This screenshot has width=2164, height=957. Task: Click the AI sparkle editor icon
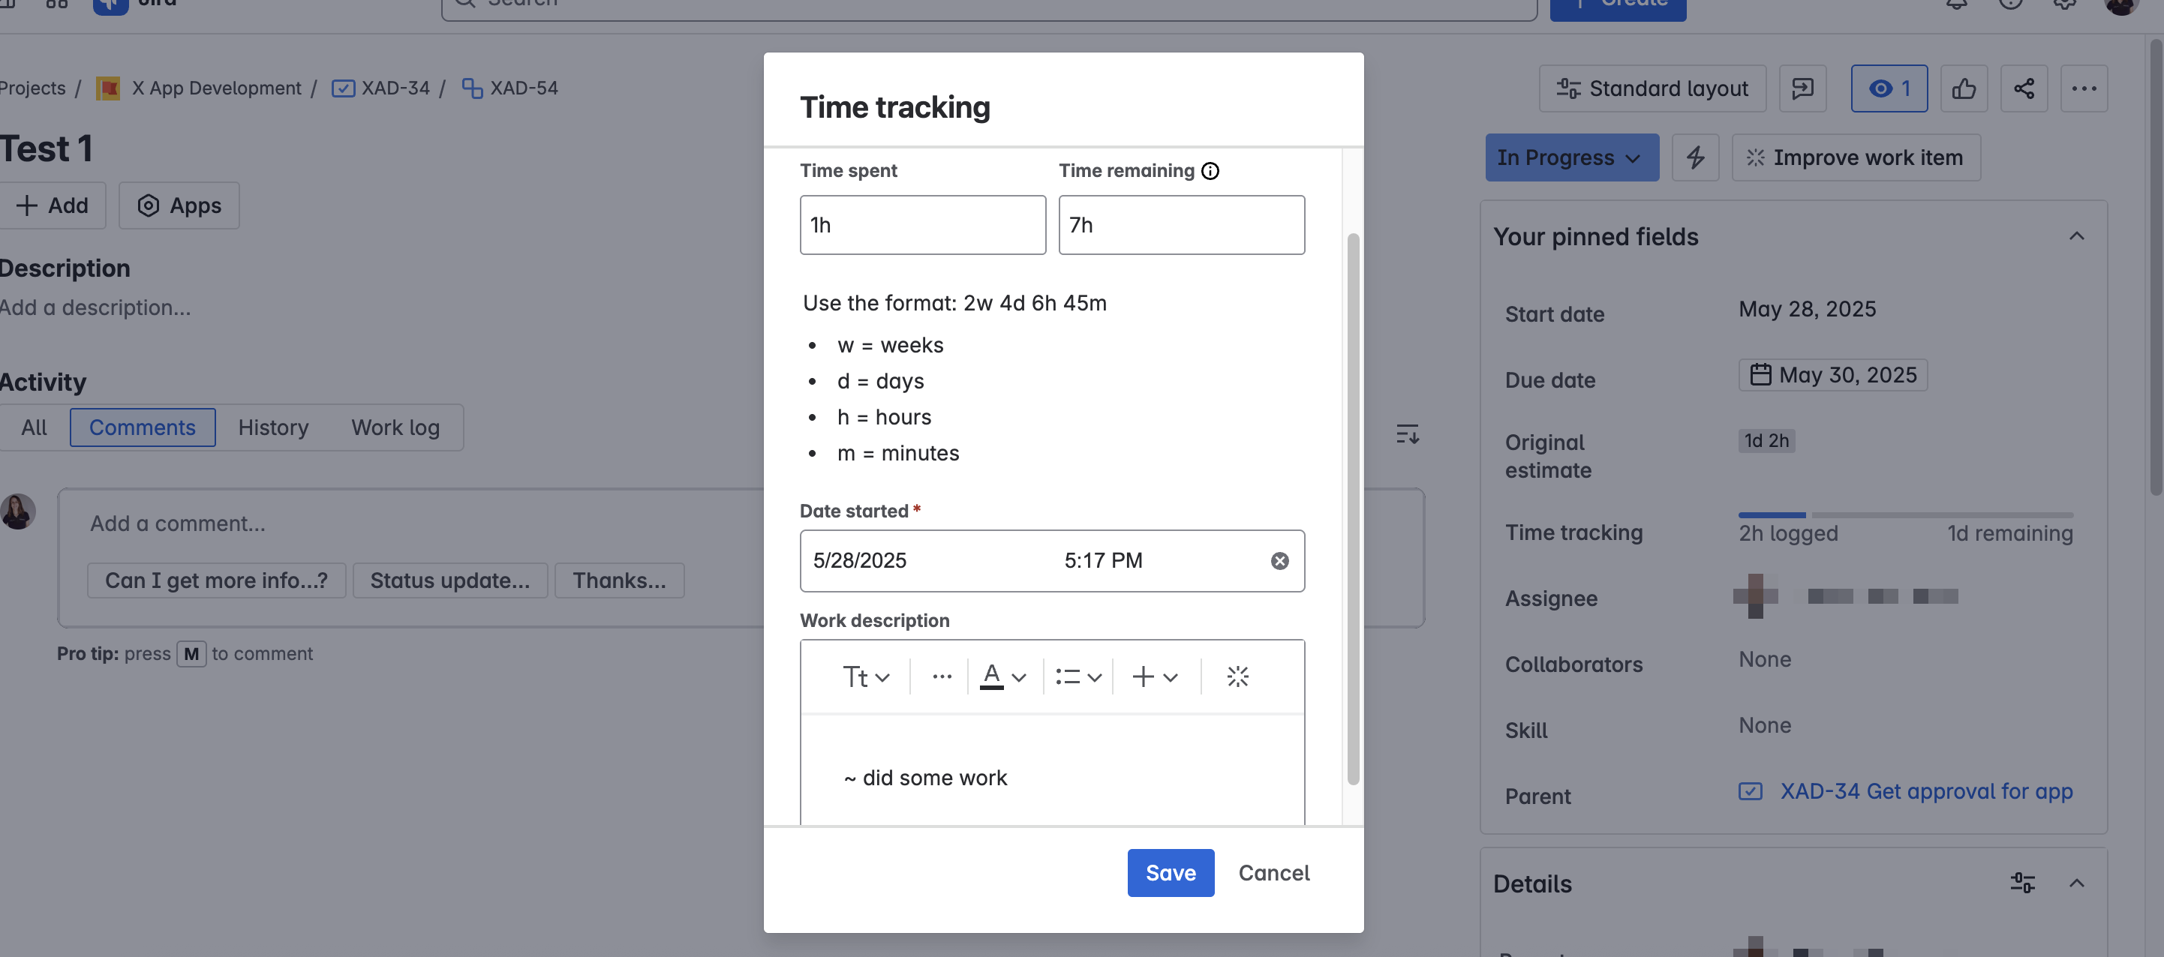(1237, 676)
